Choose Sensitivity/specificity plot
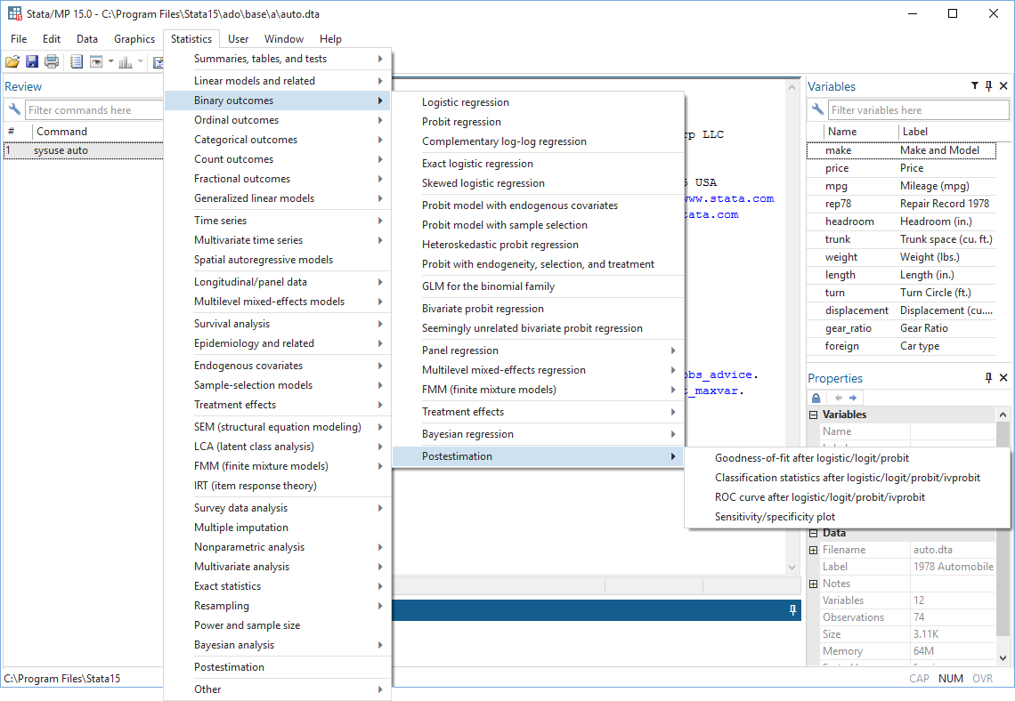Image resolution: width=1015 pixels, height=701 pixels. [847, 517]
